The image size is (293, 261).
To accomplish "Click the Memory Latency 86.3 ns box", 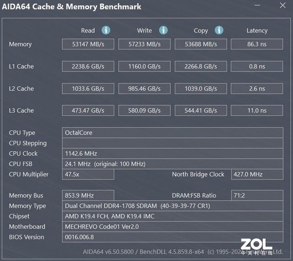I will coord(257,44).
